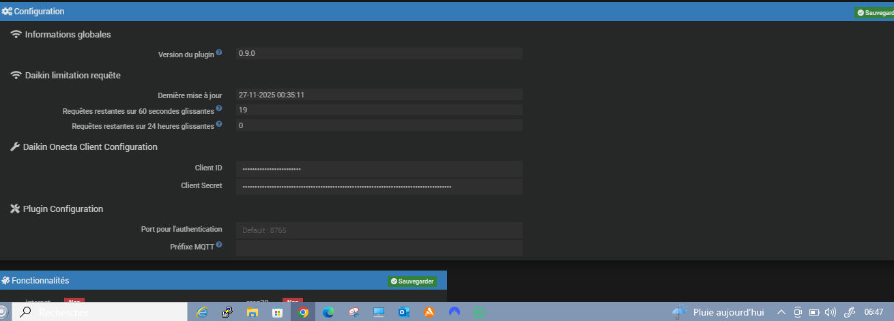
Task: Open help icon next to Préfixe MQTT
Action: [x=219, y=245]
